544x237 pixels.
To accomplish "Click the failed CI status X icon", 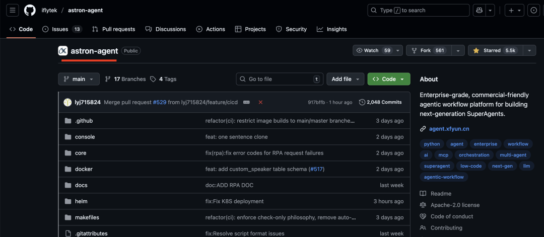I will click(260, 102).
